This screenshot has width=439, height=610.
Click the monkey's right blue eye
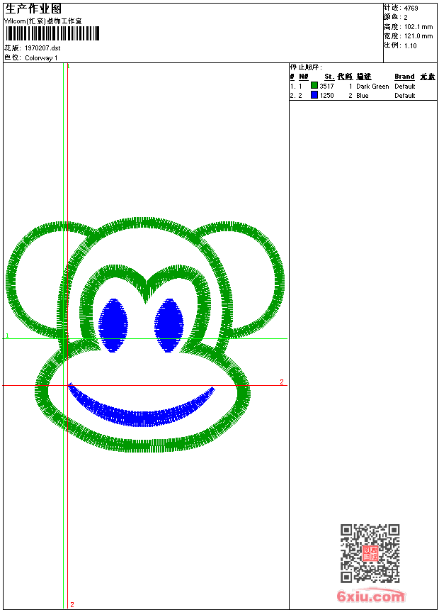169,325
